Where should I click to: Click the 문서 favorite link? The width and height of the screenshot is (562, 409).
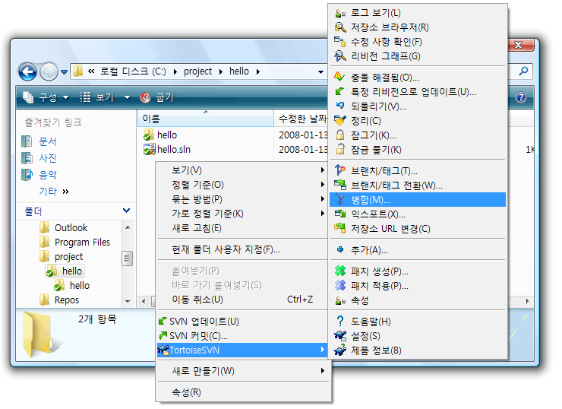point(47,141)
